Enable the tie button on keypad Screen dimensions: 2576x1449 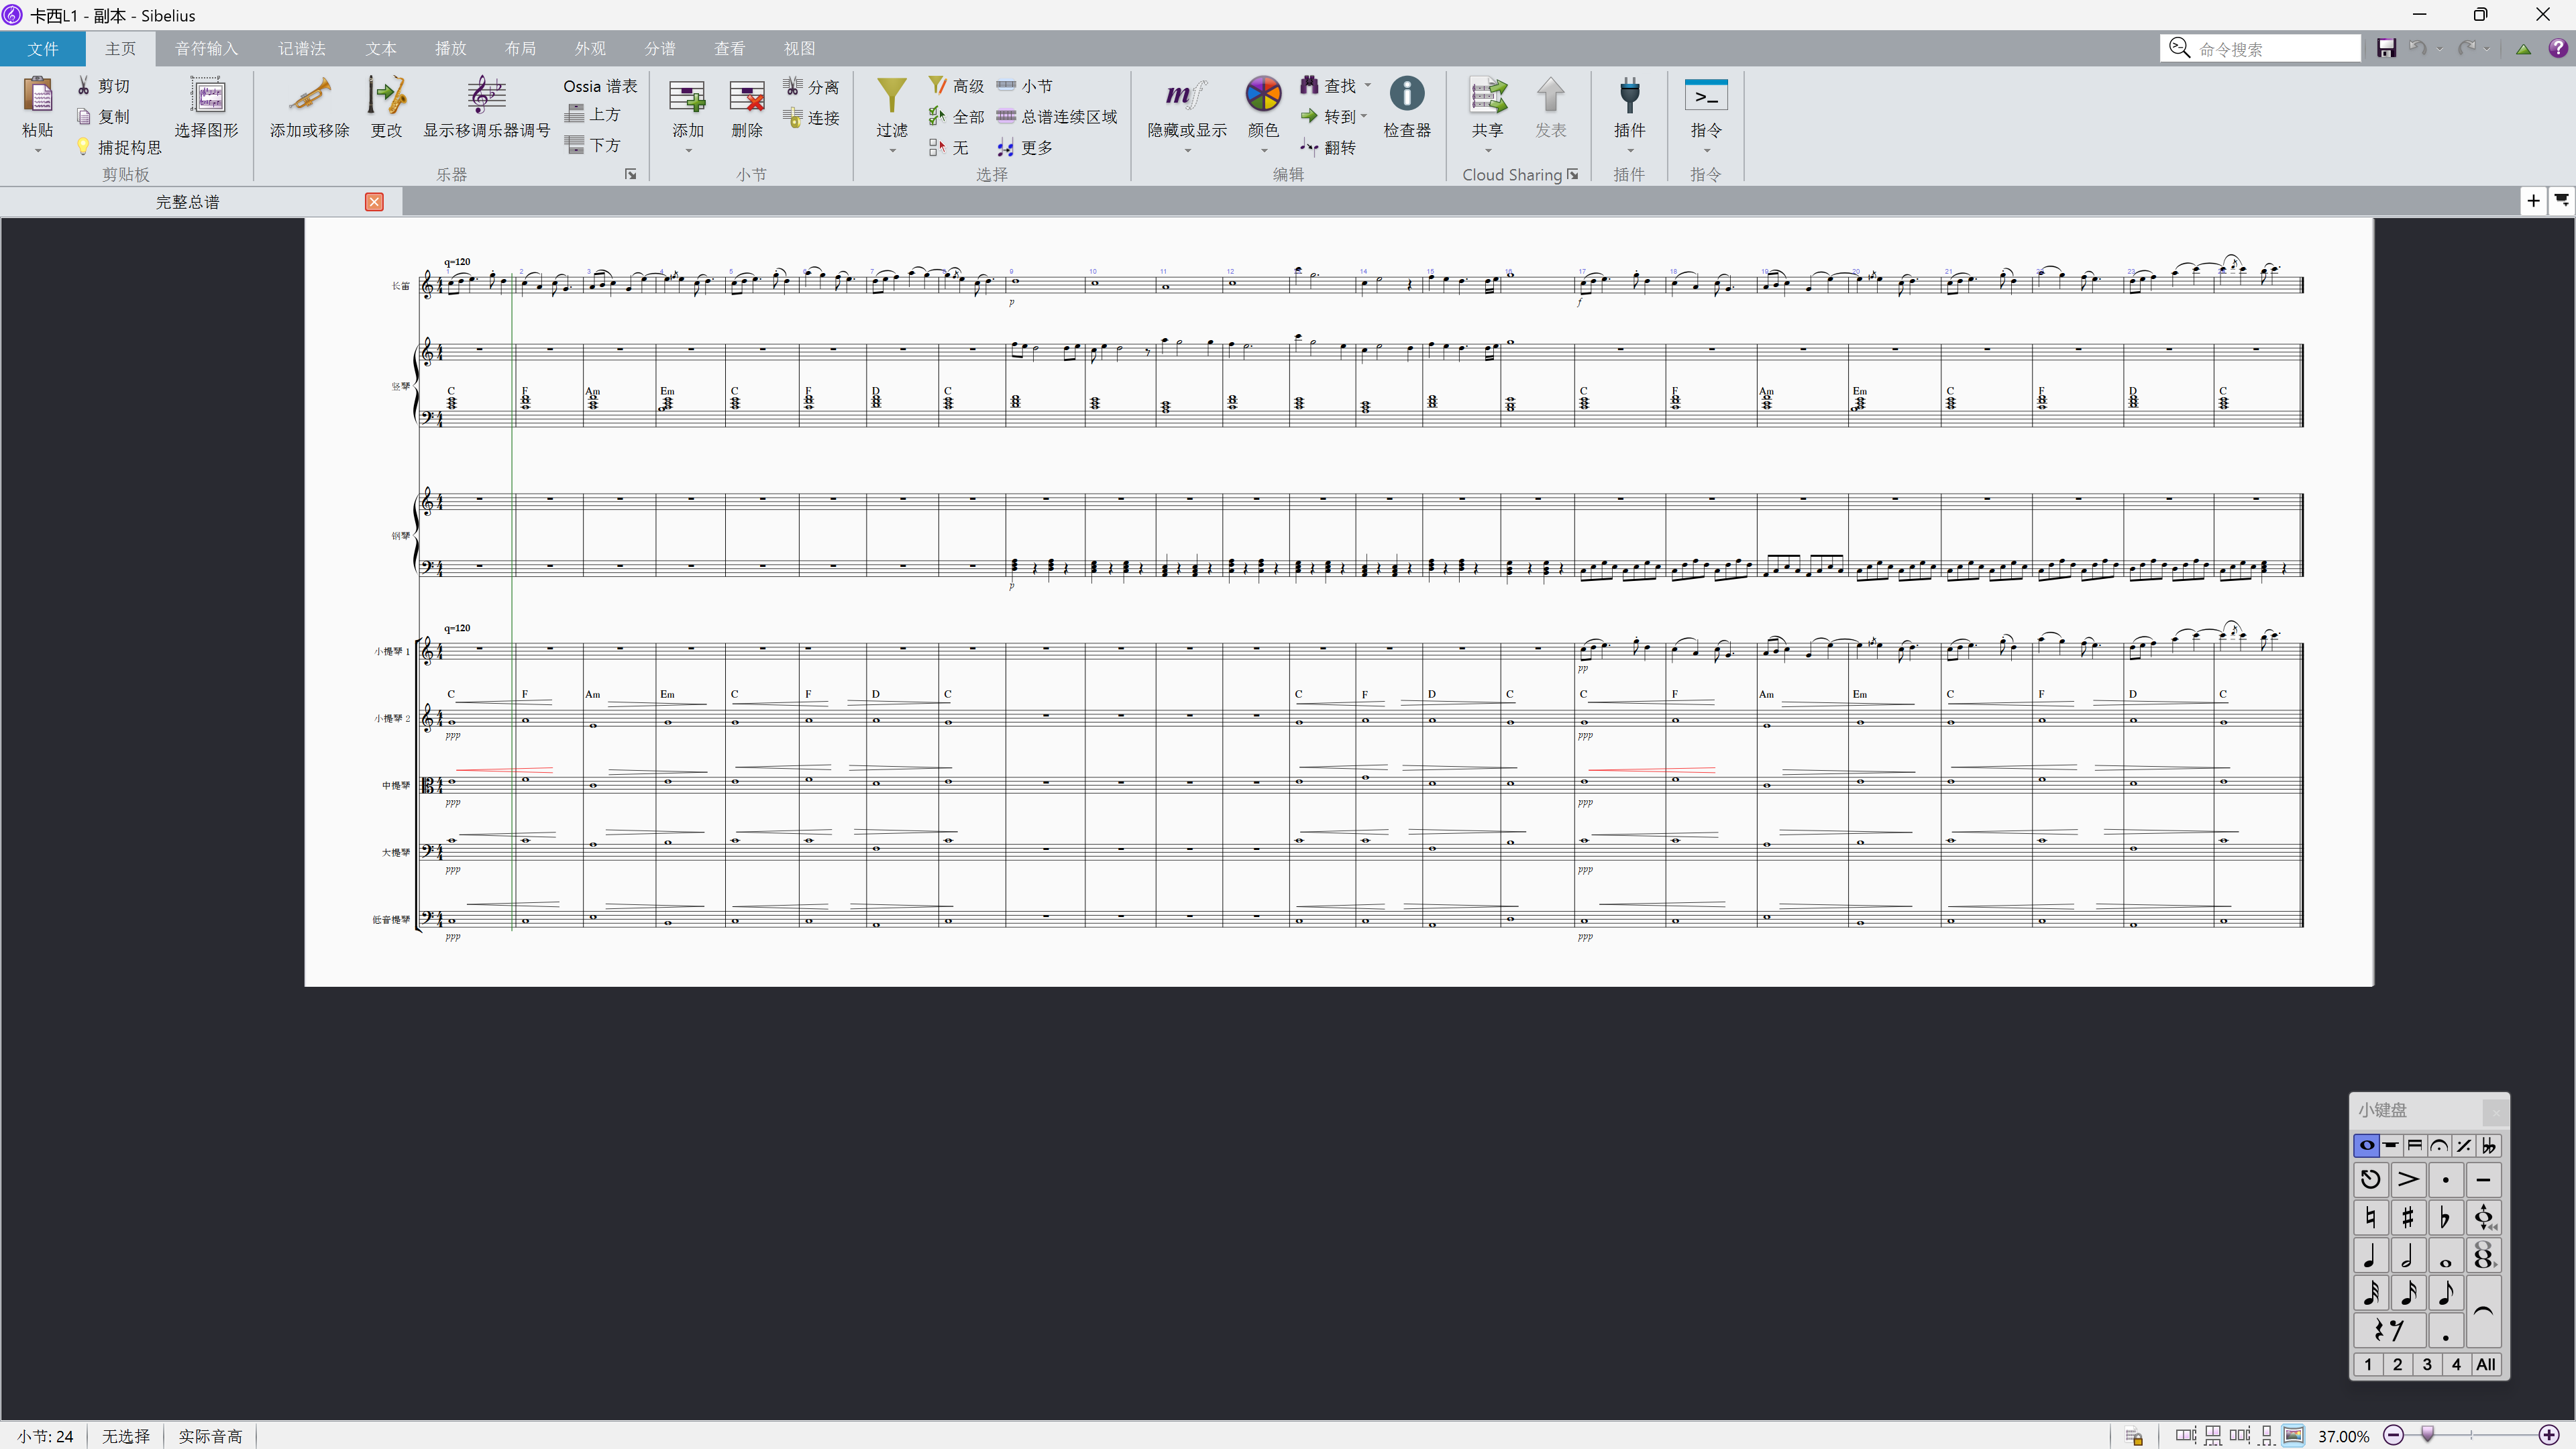(x=2484, y=1312)
